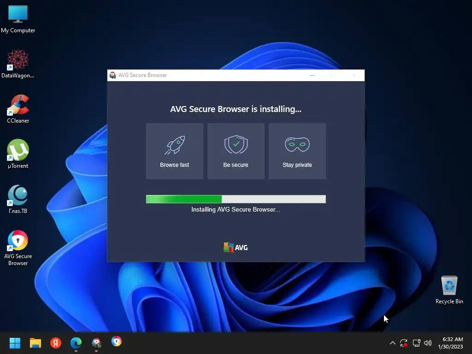The width and height of the screenshot is (472, 354).
Task: Open the AVG Secure Browser taskbar icon
Action: tap(117, 342)
